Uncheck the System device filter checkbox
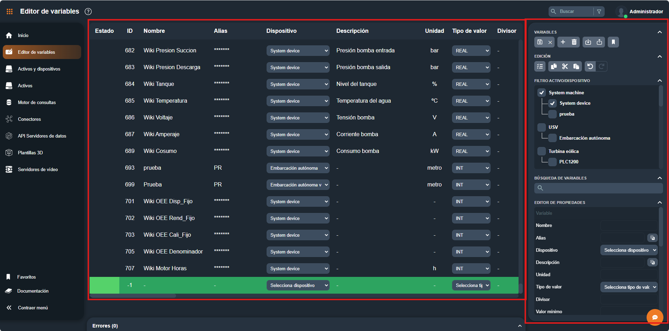 pyautogui.click(x=552, y=103)
